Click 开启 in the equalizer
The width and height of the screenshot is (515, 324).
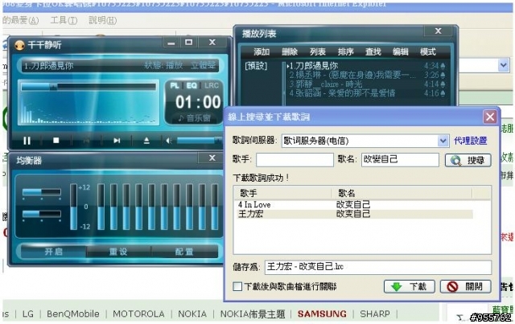tap(54, 252)
